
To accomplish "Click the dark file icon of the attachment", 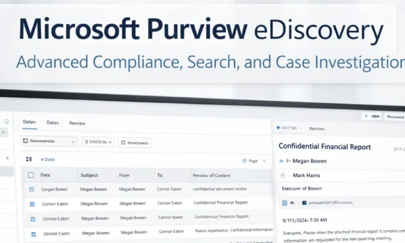I will 304,203.
